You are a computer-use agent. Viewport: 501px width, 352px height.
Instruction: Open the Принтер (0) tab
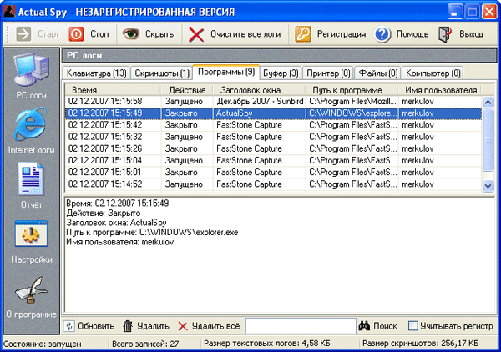pos(328,73)
